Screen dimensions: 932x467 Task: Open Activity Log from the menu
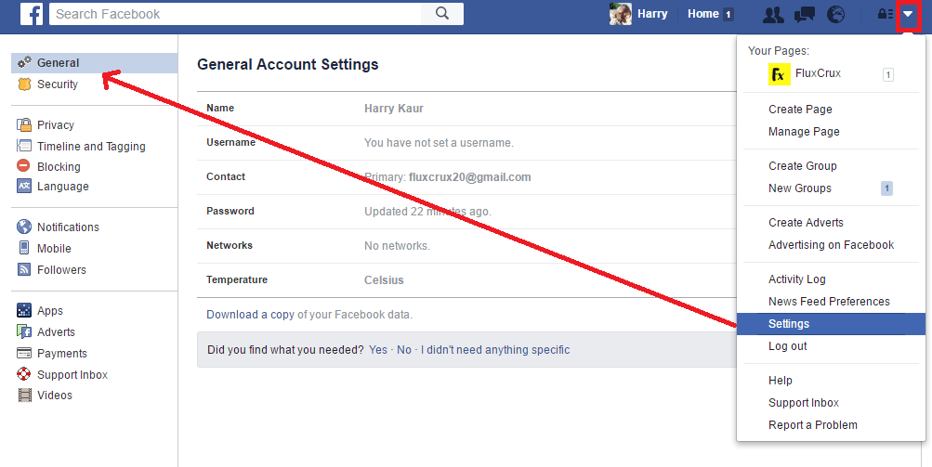click(797, 279)
